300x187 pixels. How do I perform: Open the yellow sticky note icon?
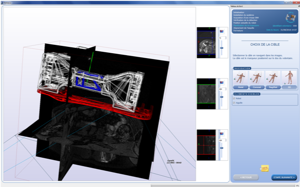click(265, 168)
